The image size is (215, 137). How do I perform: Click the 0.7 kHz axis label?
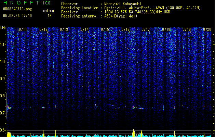tap(3, 113)
